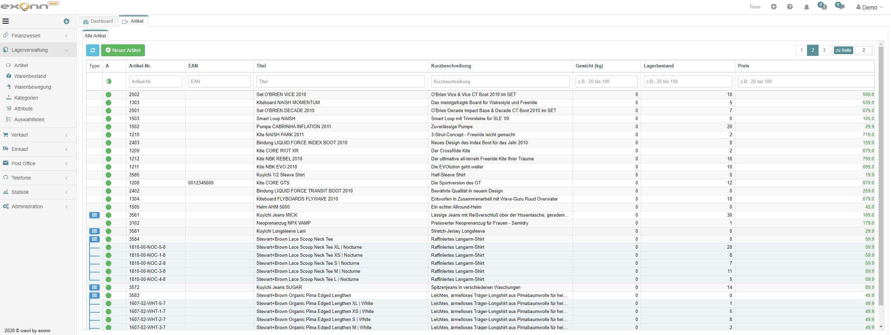Open the plus icon in the top bar
The image size is (891, 335).
point(774,7)
